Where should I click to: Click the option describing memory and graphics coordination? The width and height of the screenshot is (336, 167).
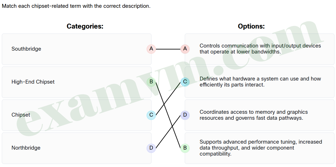tap(259, 115)
